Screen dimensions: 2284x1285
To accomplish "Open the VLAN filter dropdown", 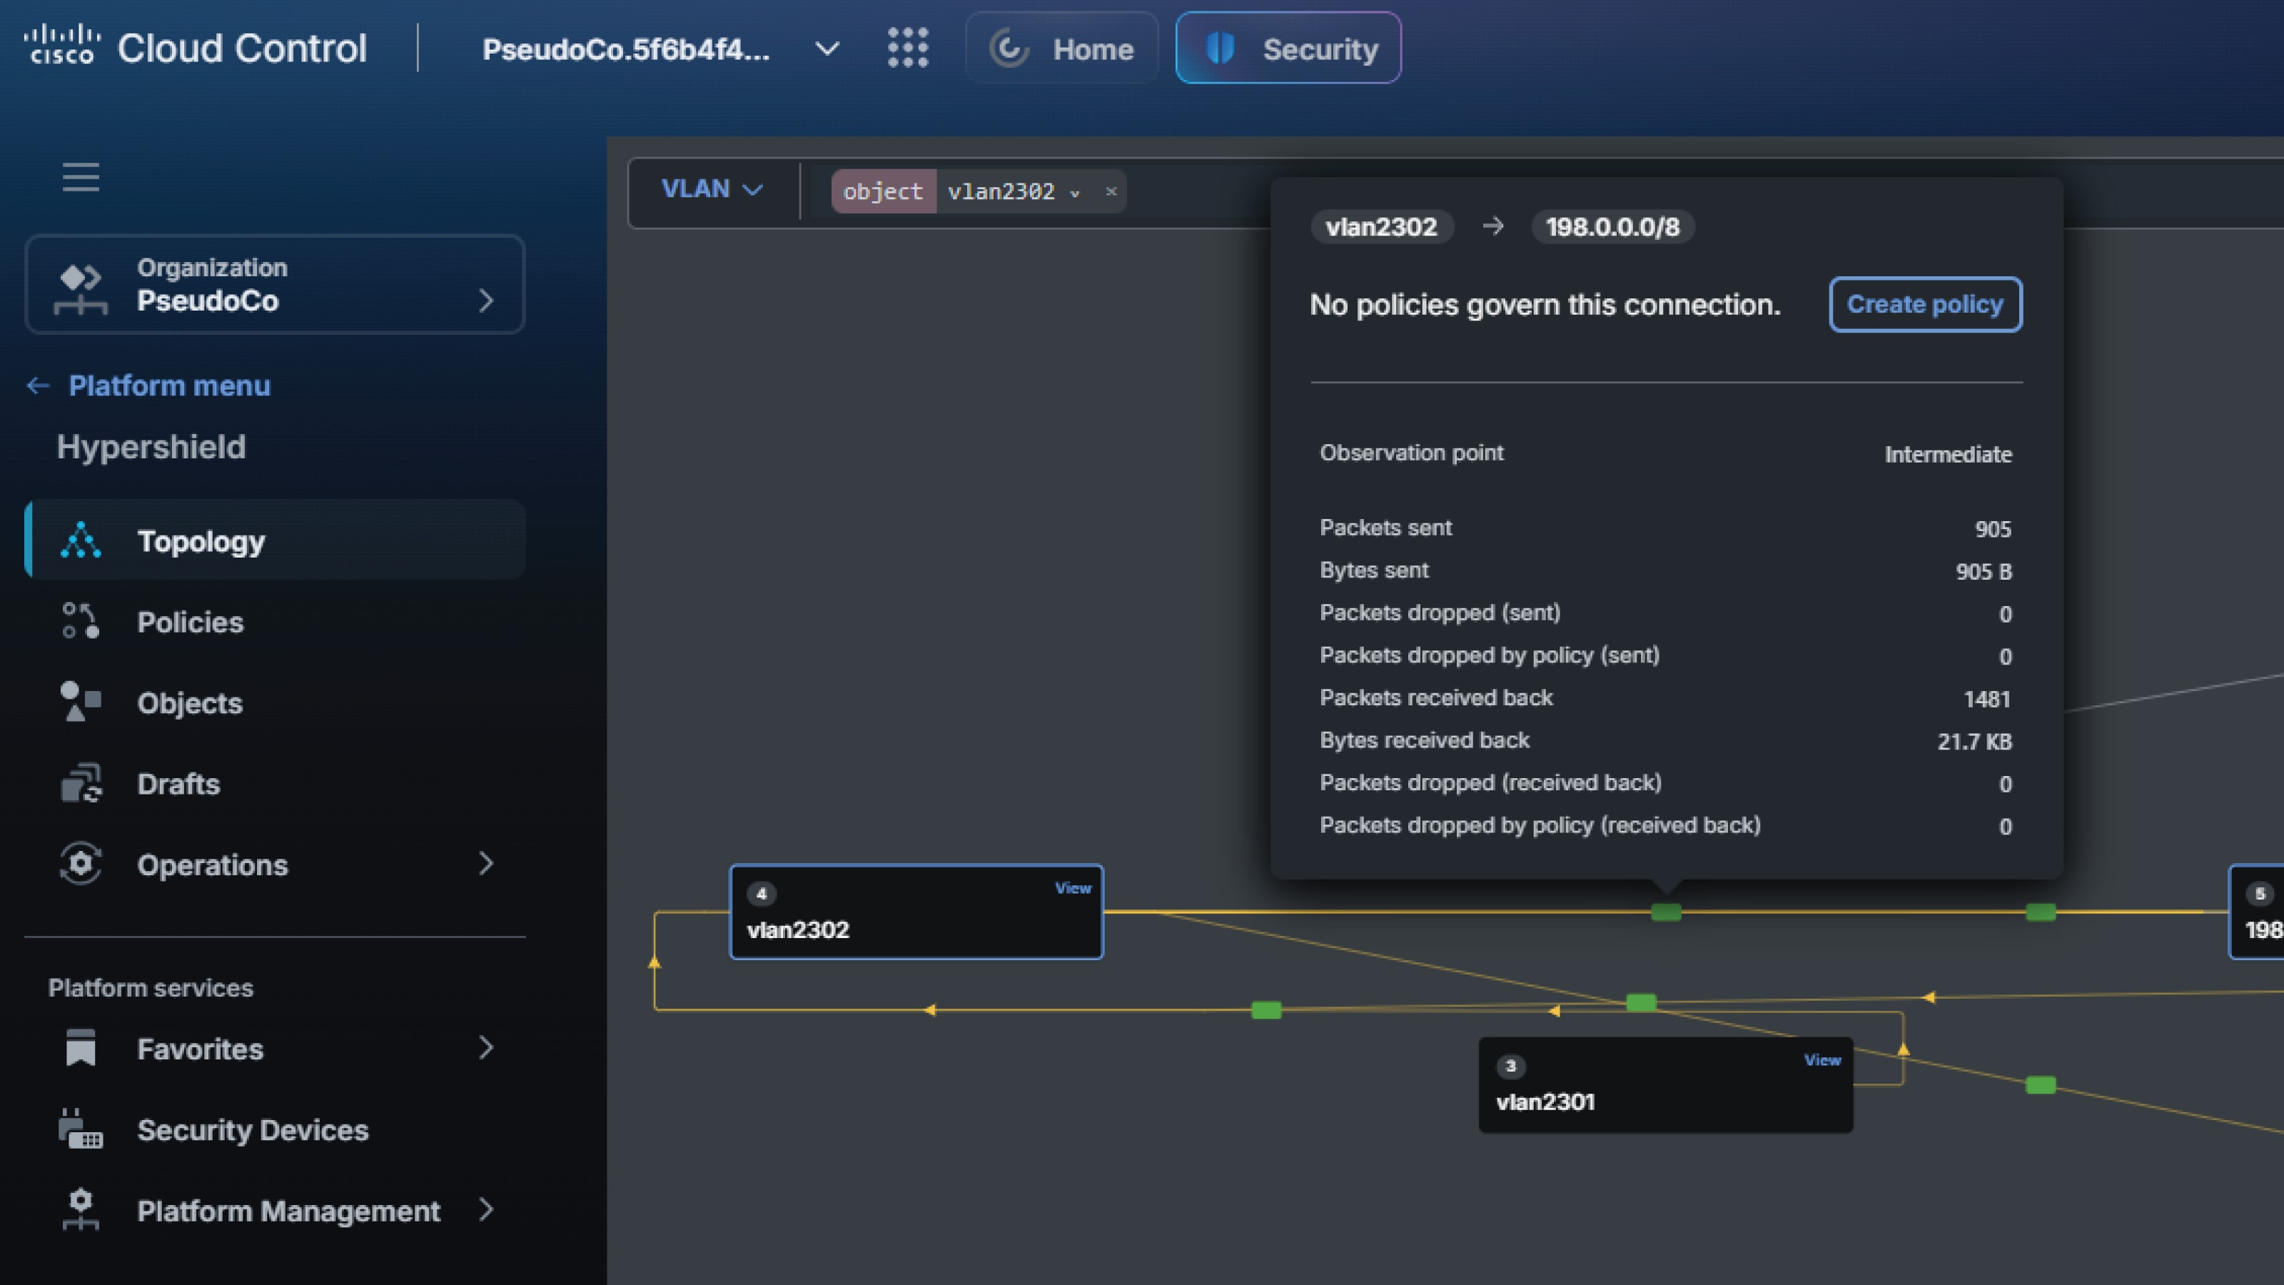I will tap(712, 189).
